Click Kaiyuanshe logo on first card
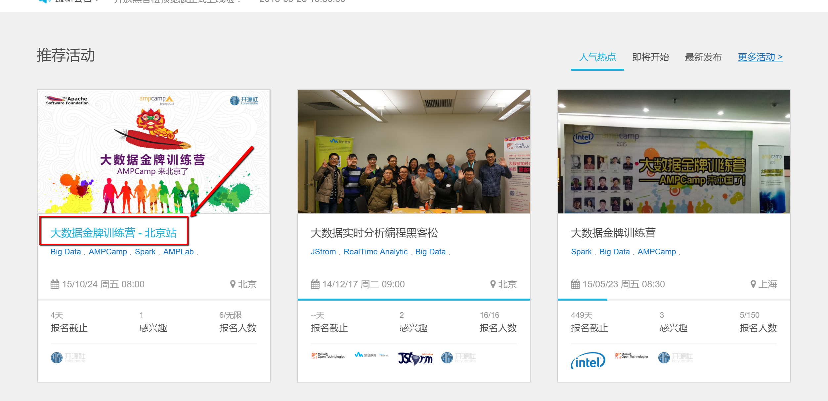 pyautogui.click(x=68, y=357)
